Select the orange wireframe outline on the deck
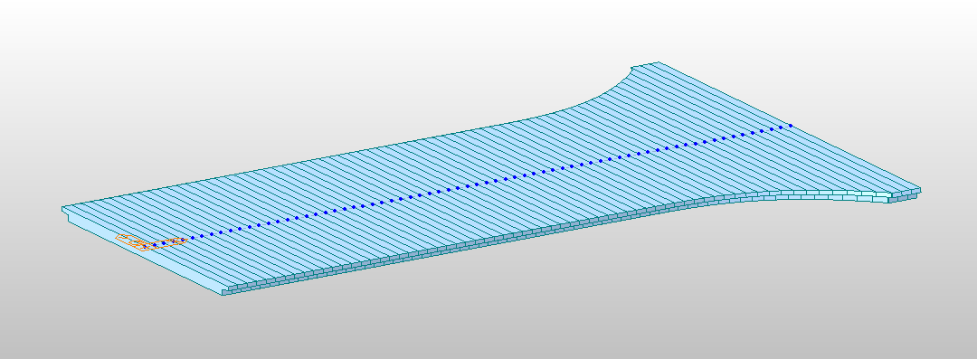The width and height of the screenshot is (977, 359). click(151, 242)
